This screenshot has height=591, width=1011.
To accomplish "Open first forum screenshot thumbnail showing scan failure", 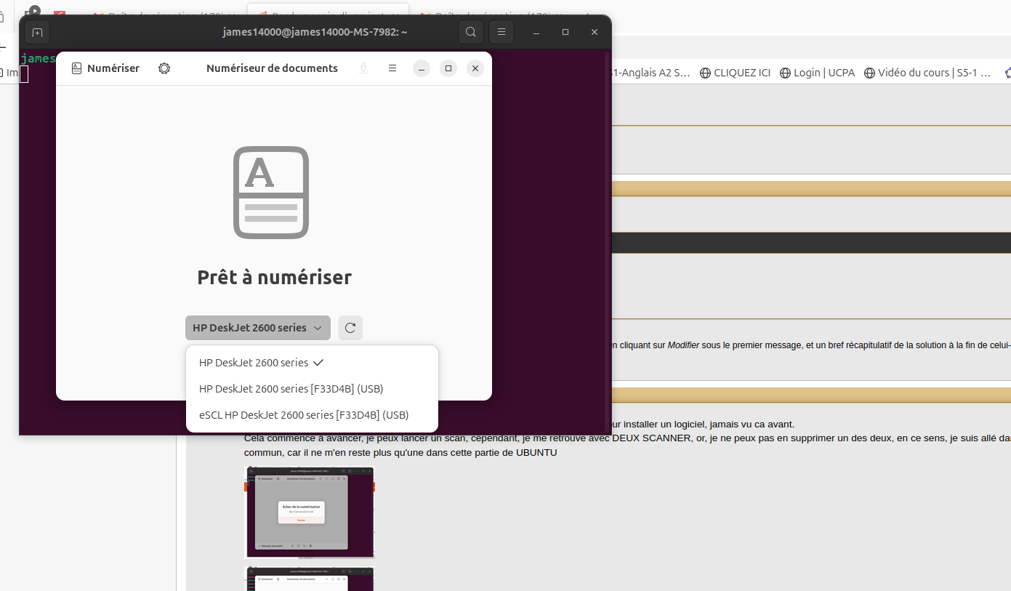I will tap(310, 512).
